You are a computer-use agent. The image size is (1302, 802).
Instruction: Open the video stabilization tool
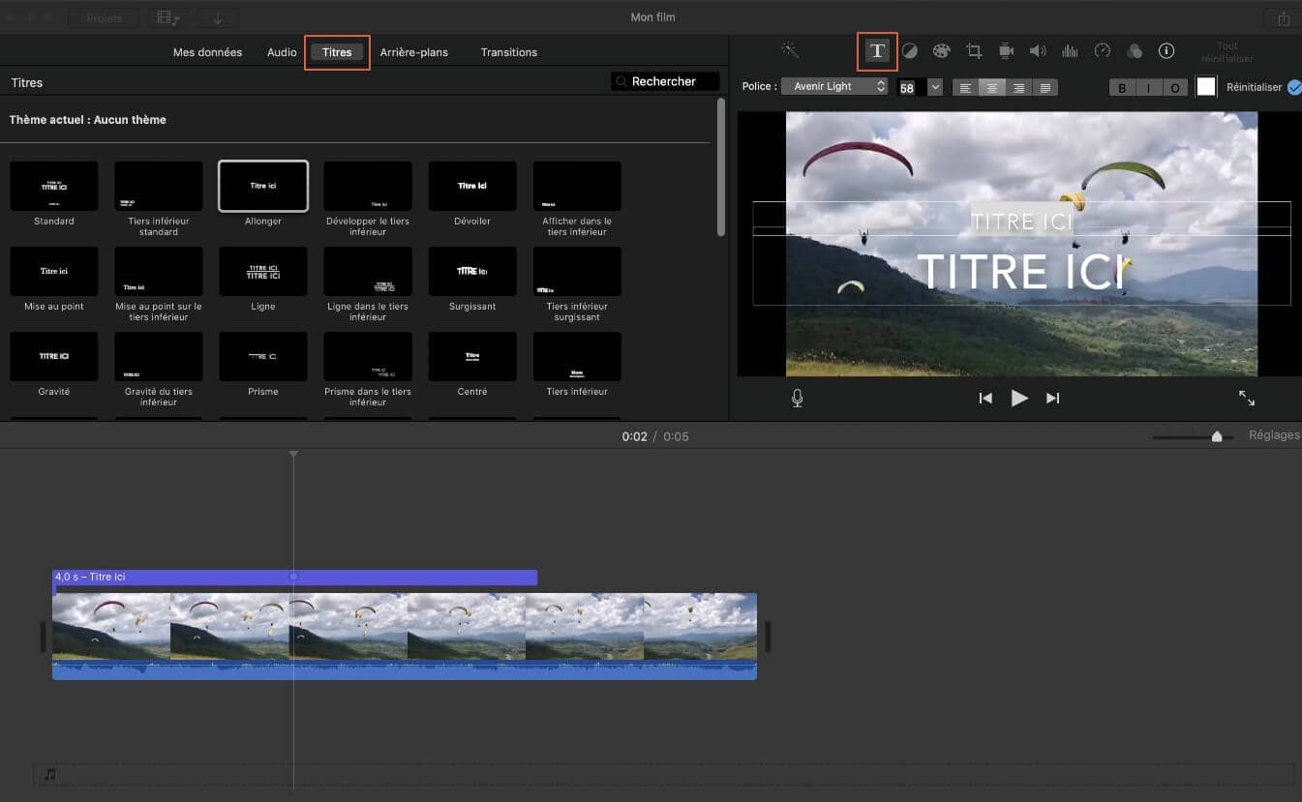pos(1006,50)
